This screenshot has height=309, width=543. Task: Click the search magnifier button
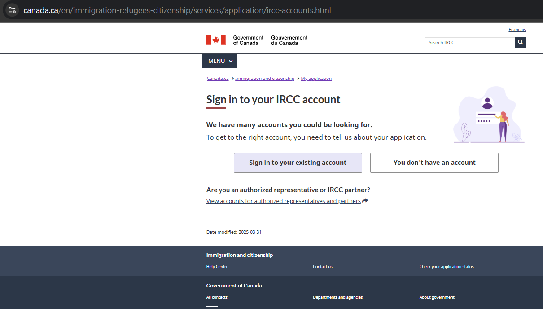[x=520, y=42]
